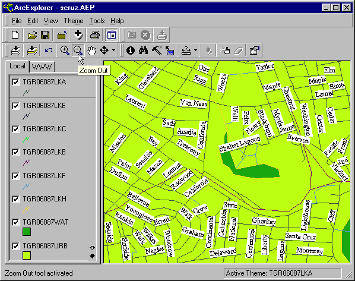Click the grayed-out download data icon

[162, 35]
